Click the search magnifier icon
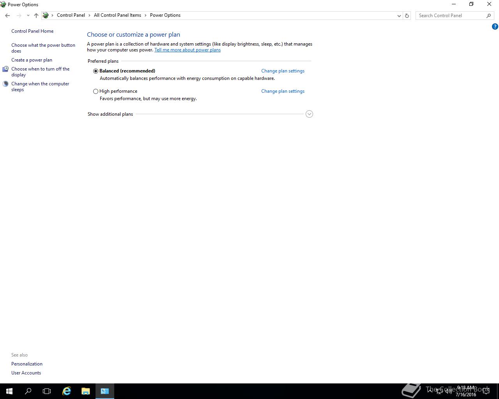Image resolution: width=499 pixels, height=399 pixels. pyautogui.click(x=488, y=16)
